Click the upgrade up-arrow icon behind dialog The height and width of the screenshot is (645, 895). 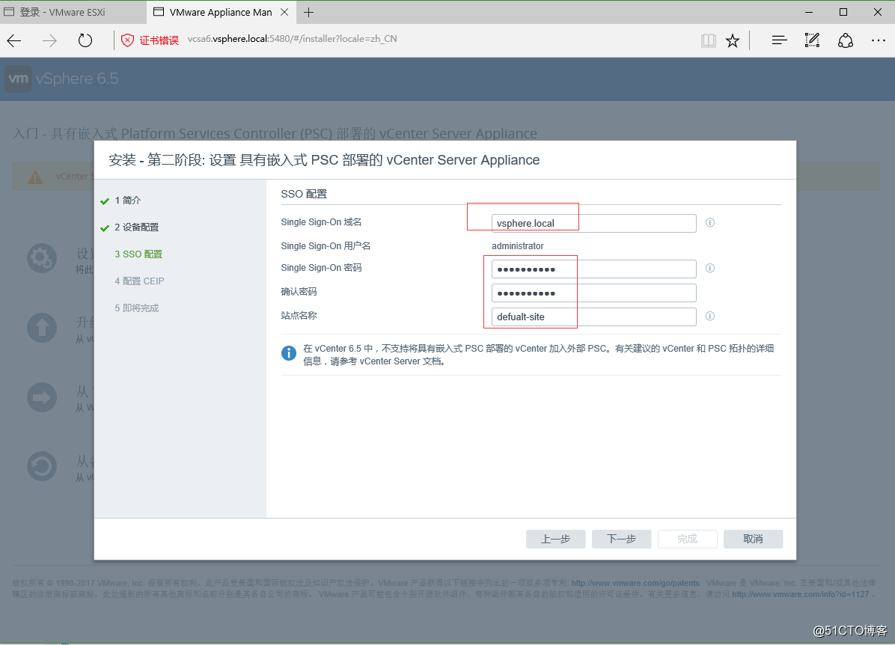pyautogui.click(x=42, y=328)
